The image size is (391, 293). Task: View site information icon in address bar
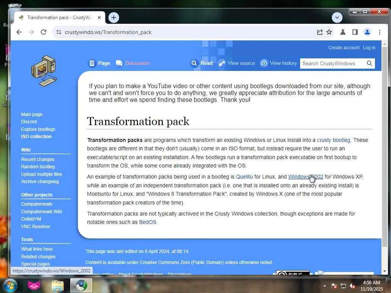[59, 32]
